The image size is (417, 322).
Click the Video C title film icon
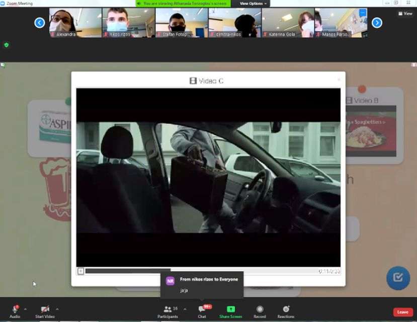click(193, 80)
